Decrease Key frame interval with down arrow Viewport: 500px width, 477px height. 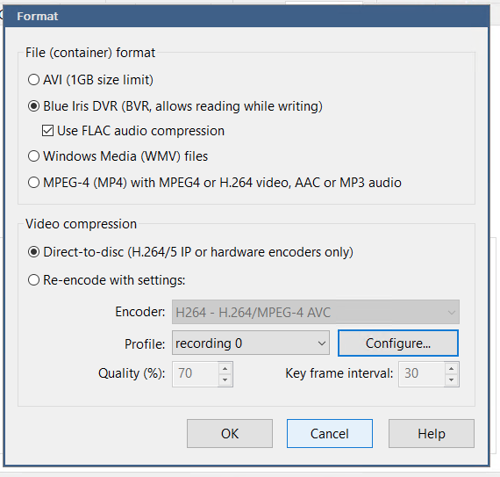point(451,380)
